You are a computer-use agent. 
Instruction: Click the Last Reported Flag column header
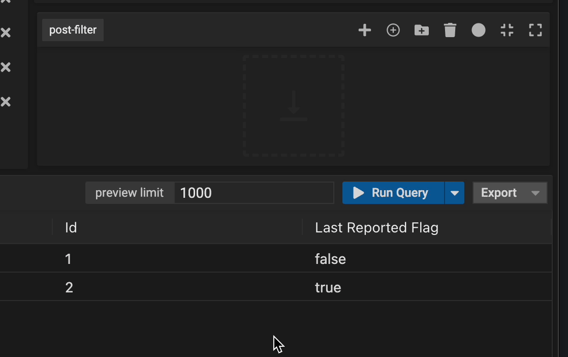click(427, 228)
